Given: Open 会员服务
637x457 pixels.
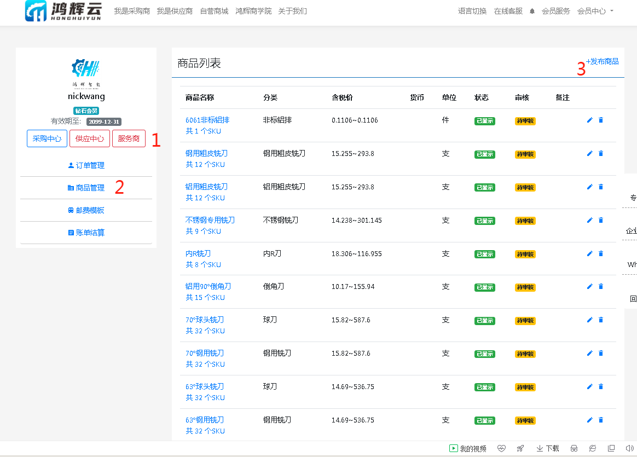Looking at the screenshot, I should pyautogui.click(x=556, y=11).
